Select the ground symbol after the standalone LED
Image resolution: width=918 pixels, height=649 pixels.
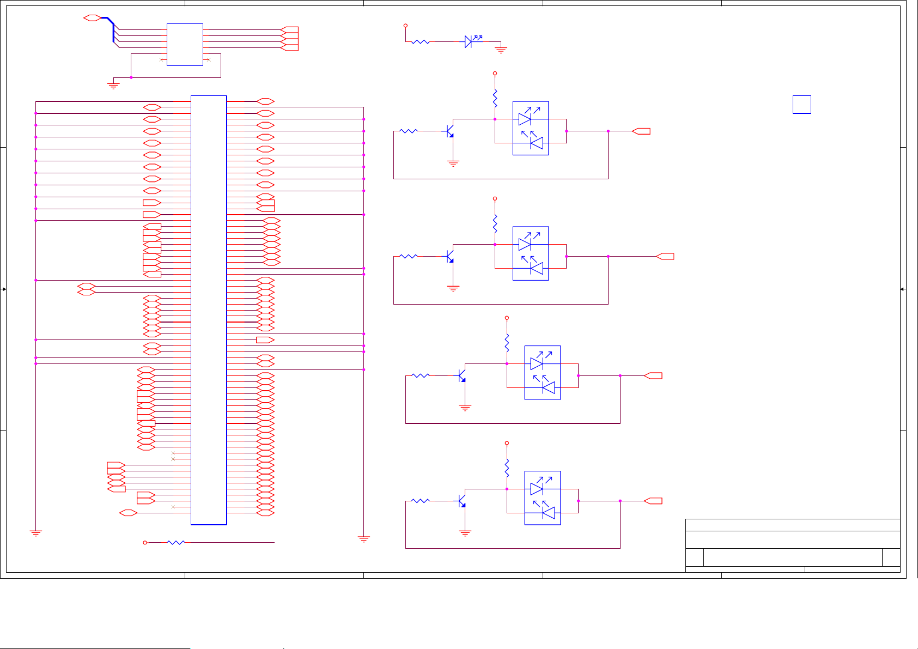click(501, 50)
